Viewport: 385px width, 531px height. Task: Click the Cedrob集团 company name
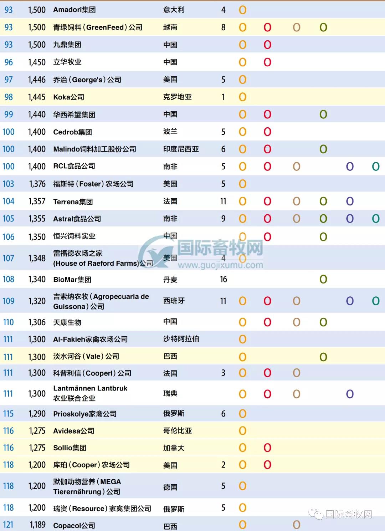(x=73, y=132)
